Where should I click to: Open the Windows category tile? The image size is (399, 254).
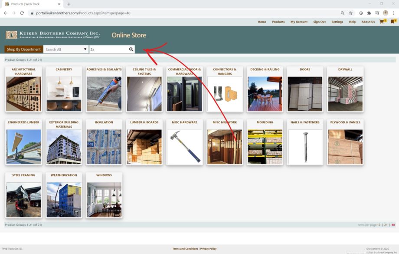104,195
